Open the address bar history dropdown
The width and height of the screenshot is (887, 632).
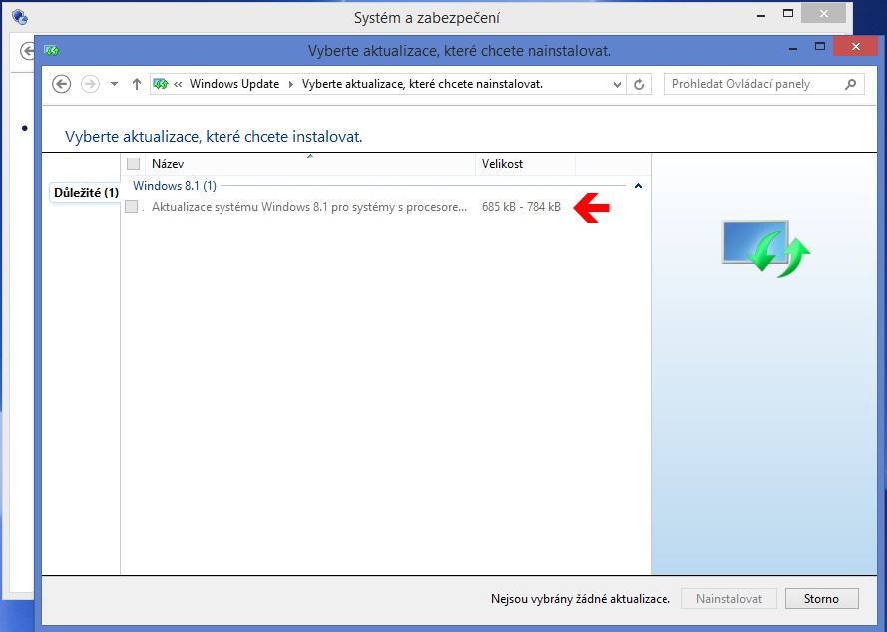(x=617, y=84)
